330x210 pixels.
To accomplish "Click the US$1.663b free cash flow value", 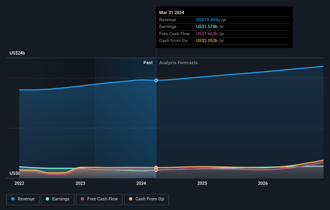I will point(207,34).
